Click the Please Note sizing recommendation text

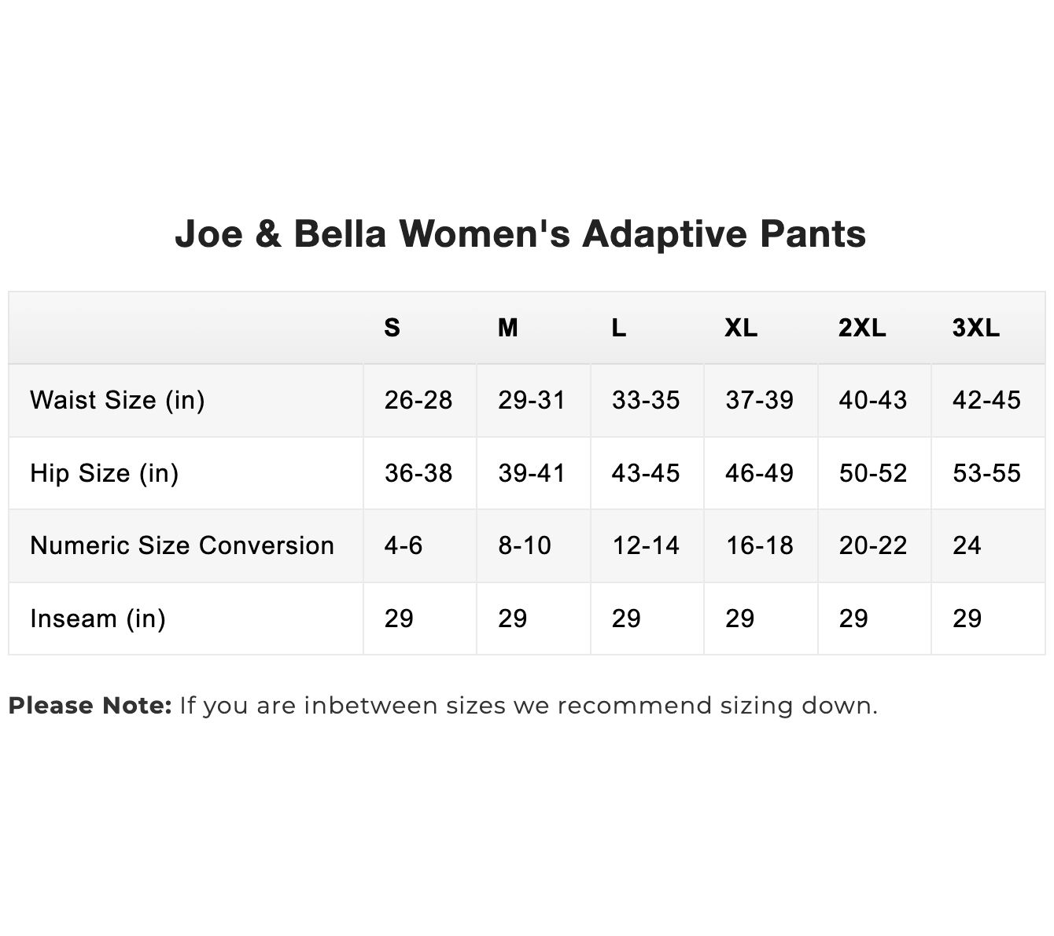443,706
